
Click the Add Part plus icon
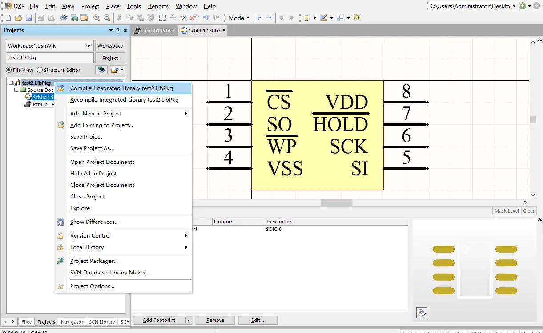coord(259,18)
